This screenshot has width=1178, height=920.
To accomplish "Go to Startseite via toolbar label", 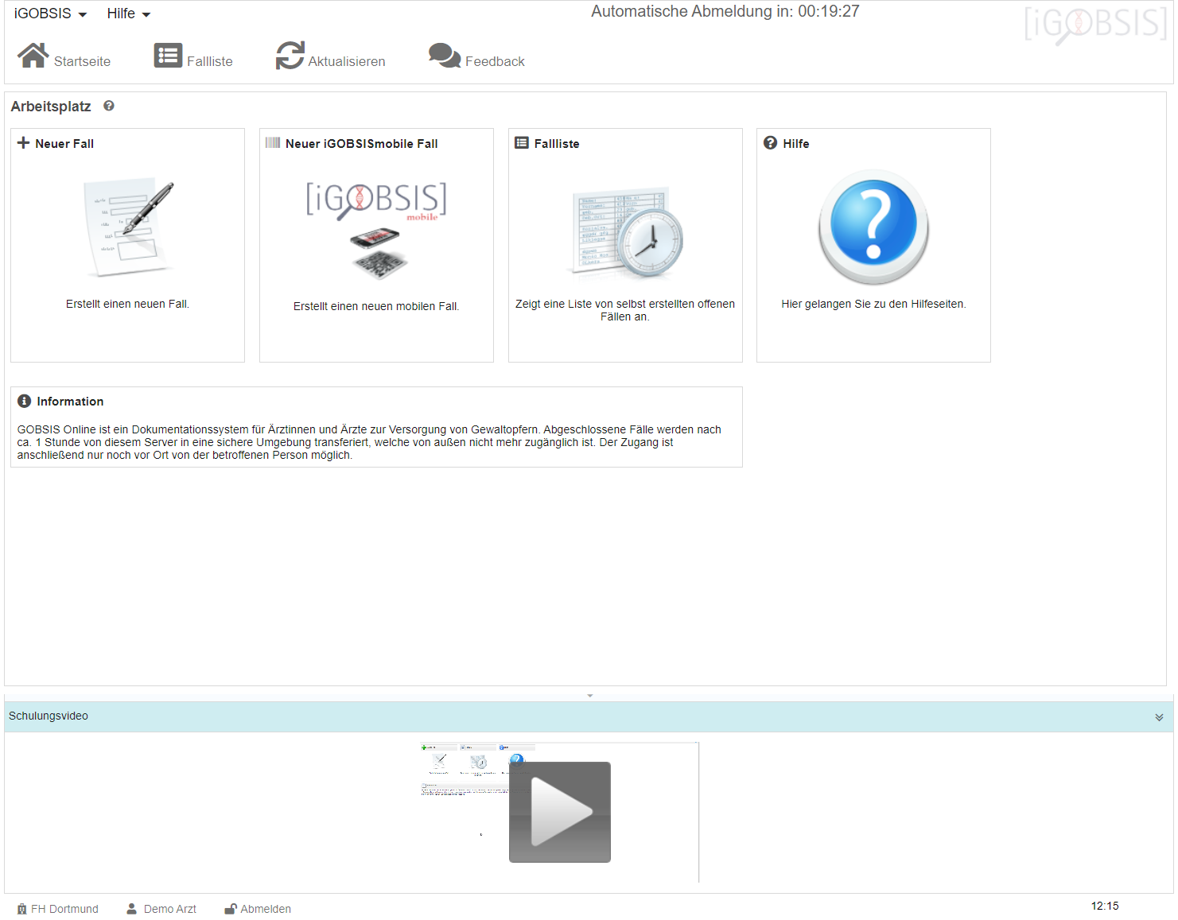I will (82, 61).
